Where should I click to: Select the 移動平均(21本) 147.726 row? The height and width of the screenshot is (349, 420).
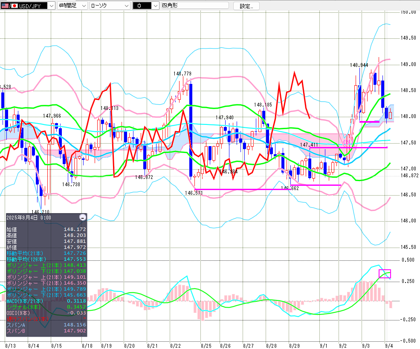pos(46,253)
